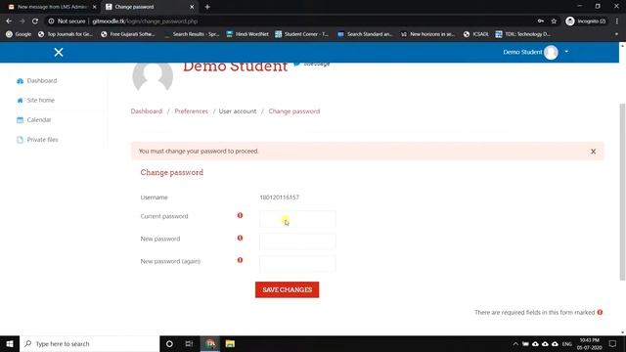Click the saved password key icon

tap(541, 22)
